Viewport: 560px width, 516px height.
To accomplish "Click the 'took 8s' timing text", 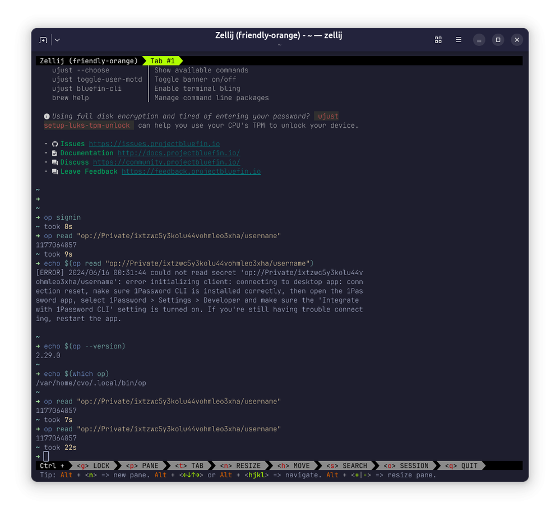I will [x=58, y=226].
